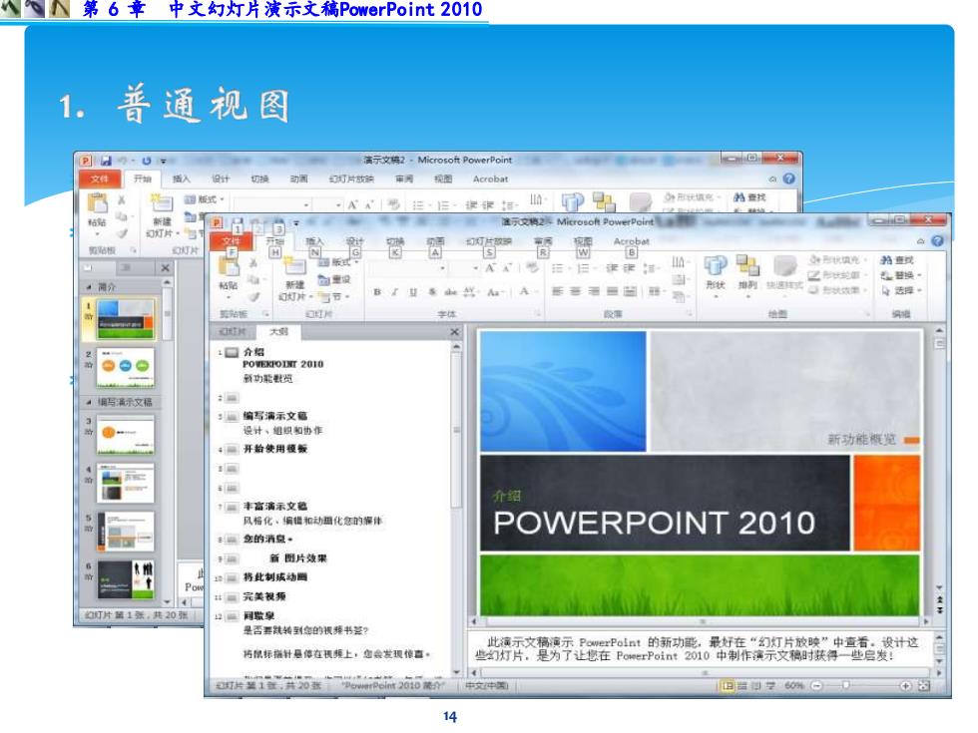Click zoom in plus in front status bar
This screenshot has height=733, width=978.
point(905,686)
